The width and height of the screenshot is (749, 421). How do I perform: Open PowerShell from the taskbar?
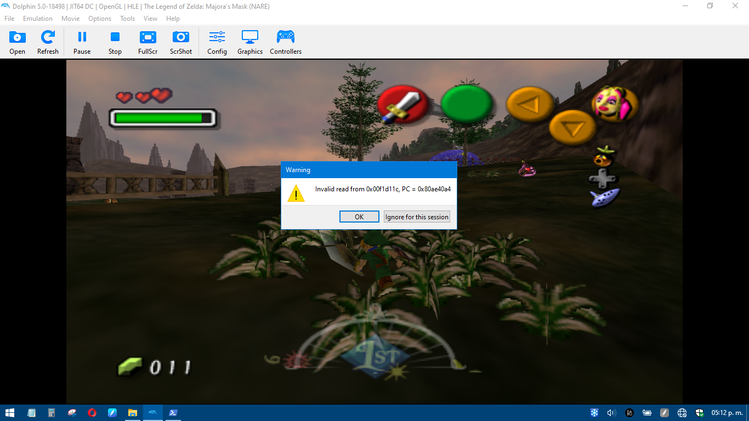(x=173, y=413)
